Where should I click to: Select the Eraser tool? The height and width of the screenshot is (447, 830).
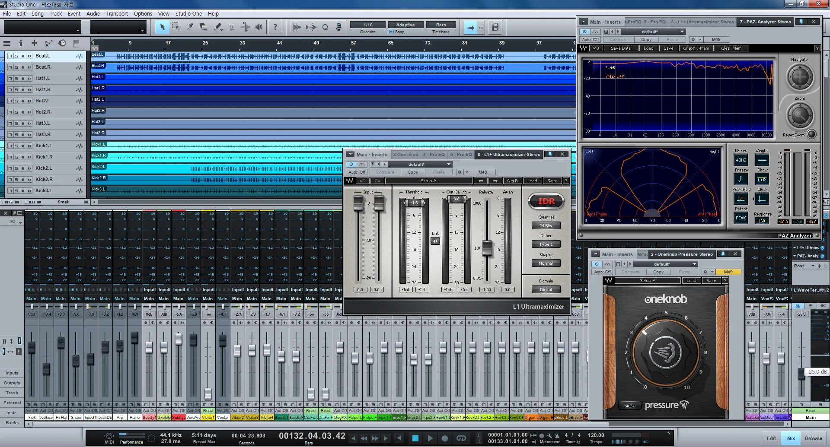coord(204,27)
